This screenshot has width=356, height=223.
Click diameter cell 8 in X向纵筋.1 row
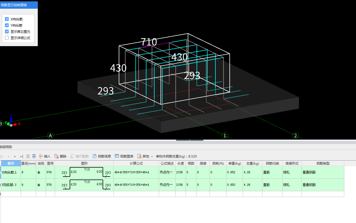[x=29, y=172]
